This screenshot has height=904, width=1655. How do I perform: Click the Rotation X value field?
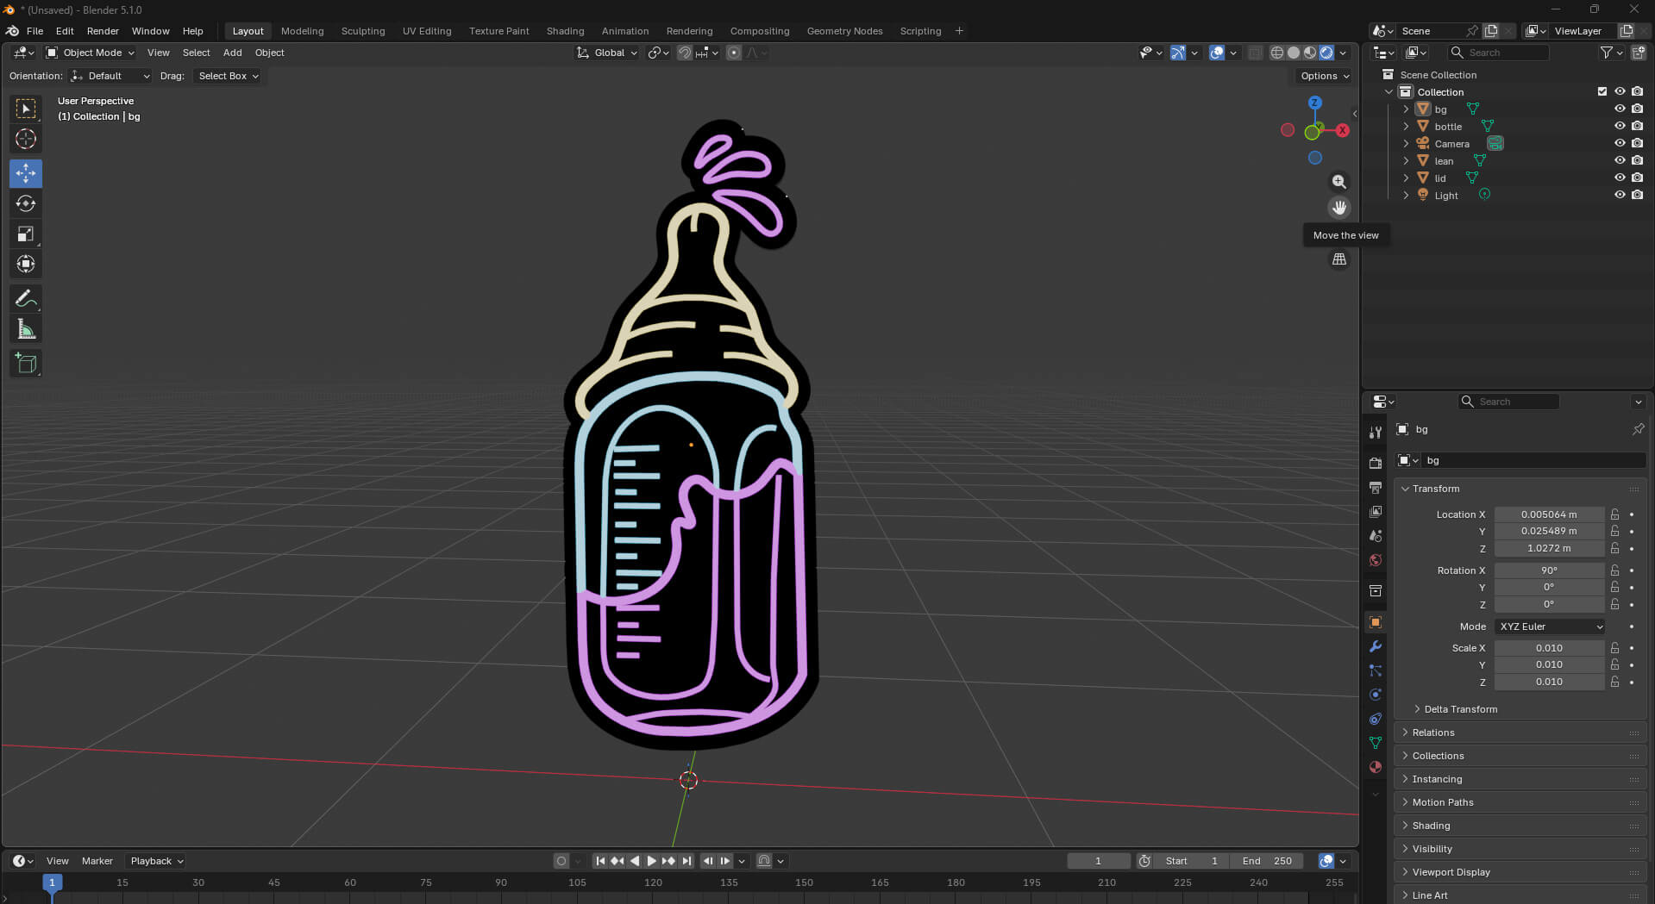click(1549, 570)
